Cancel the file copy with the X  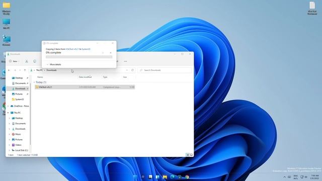click(x=111, y=53)
